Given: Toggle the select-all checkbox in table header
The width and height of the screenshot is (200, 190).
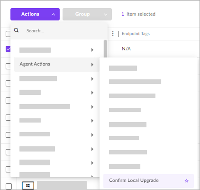Looking at the screenshot, I should pyautogui.click(x=9, y=34).
